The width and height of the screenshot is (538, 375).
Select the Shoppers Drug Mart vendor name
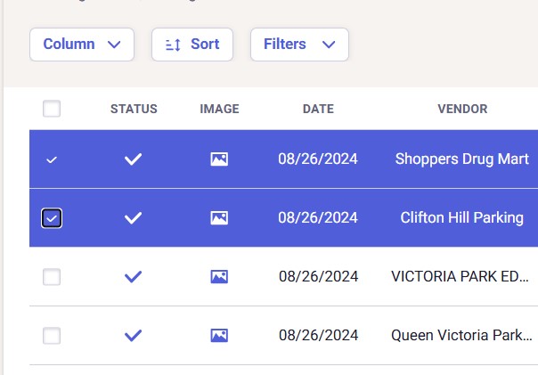click(x=461, y=159)
